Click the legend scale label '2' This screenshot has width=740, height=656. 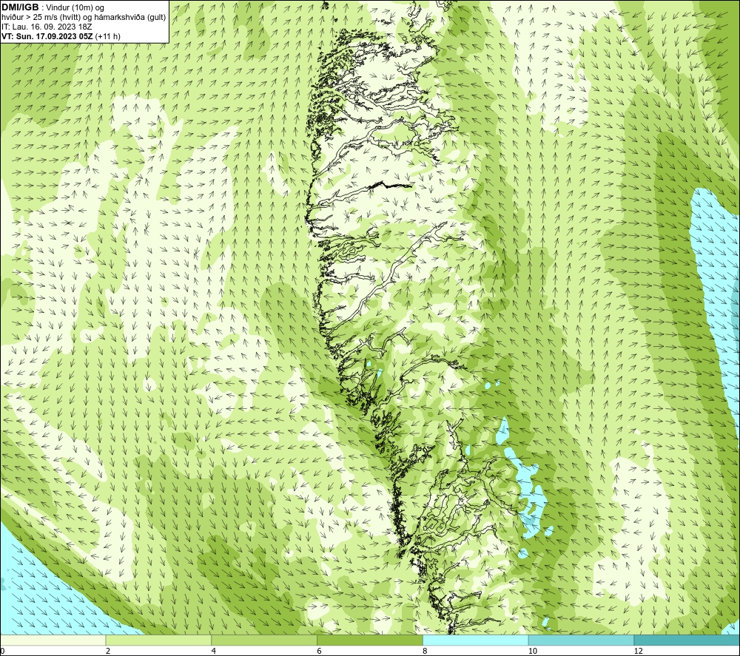tap(108, 652)
